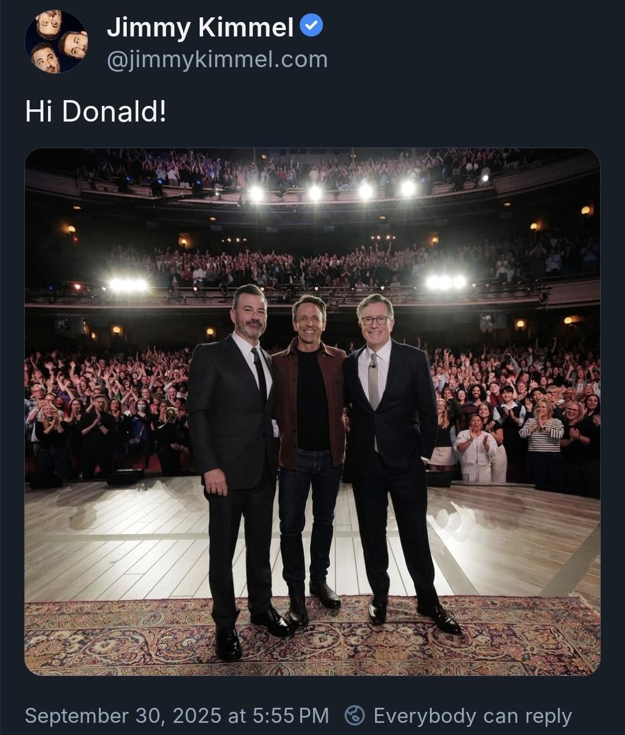Open Jimmy Kimmel's profile avatar
Screen dimensions: 625x735
point(56,42)
